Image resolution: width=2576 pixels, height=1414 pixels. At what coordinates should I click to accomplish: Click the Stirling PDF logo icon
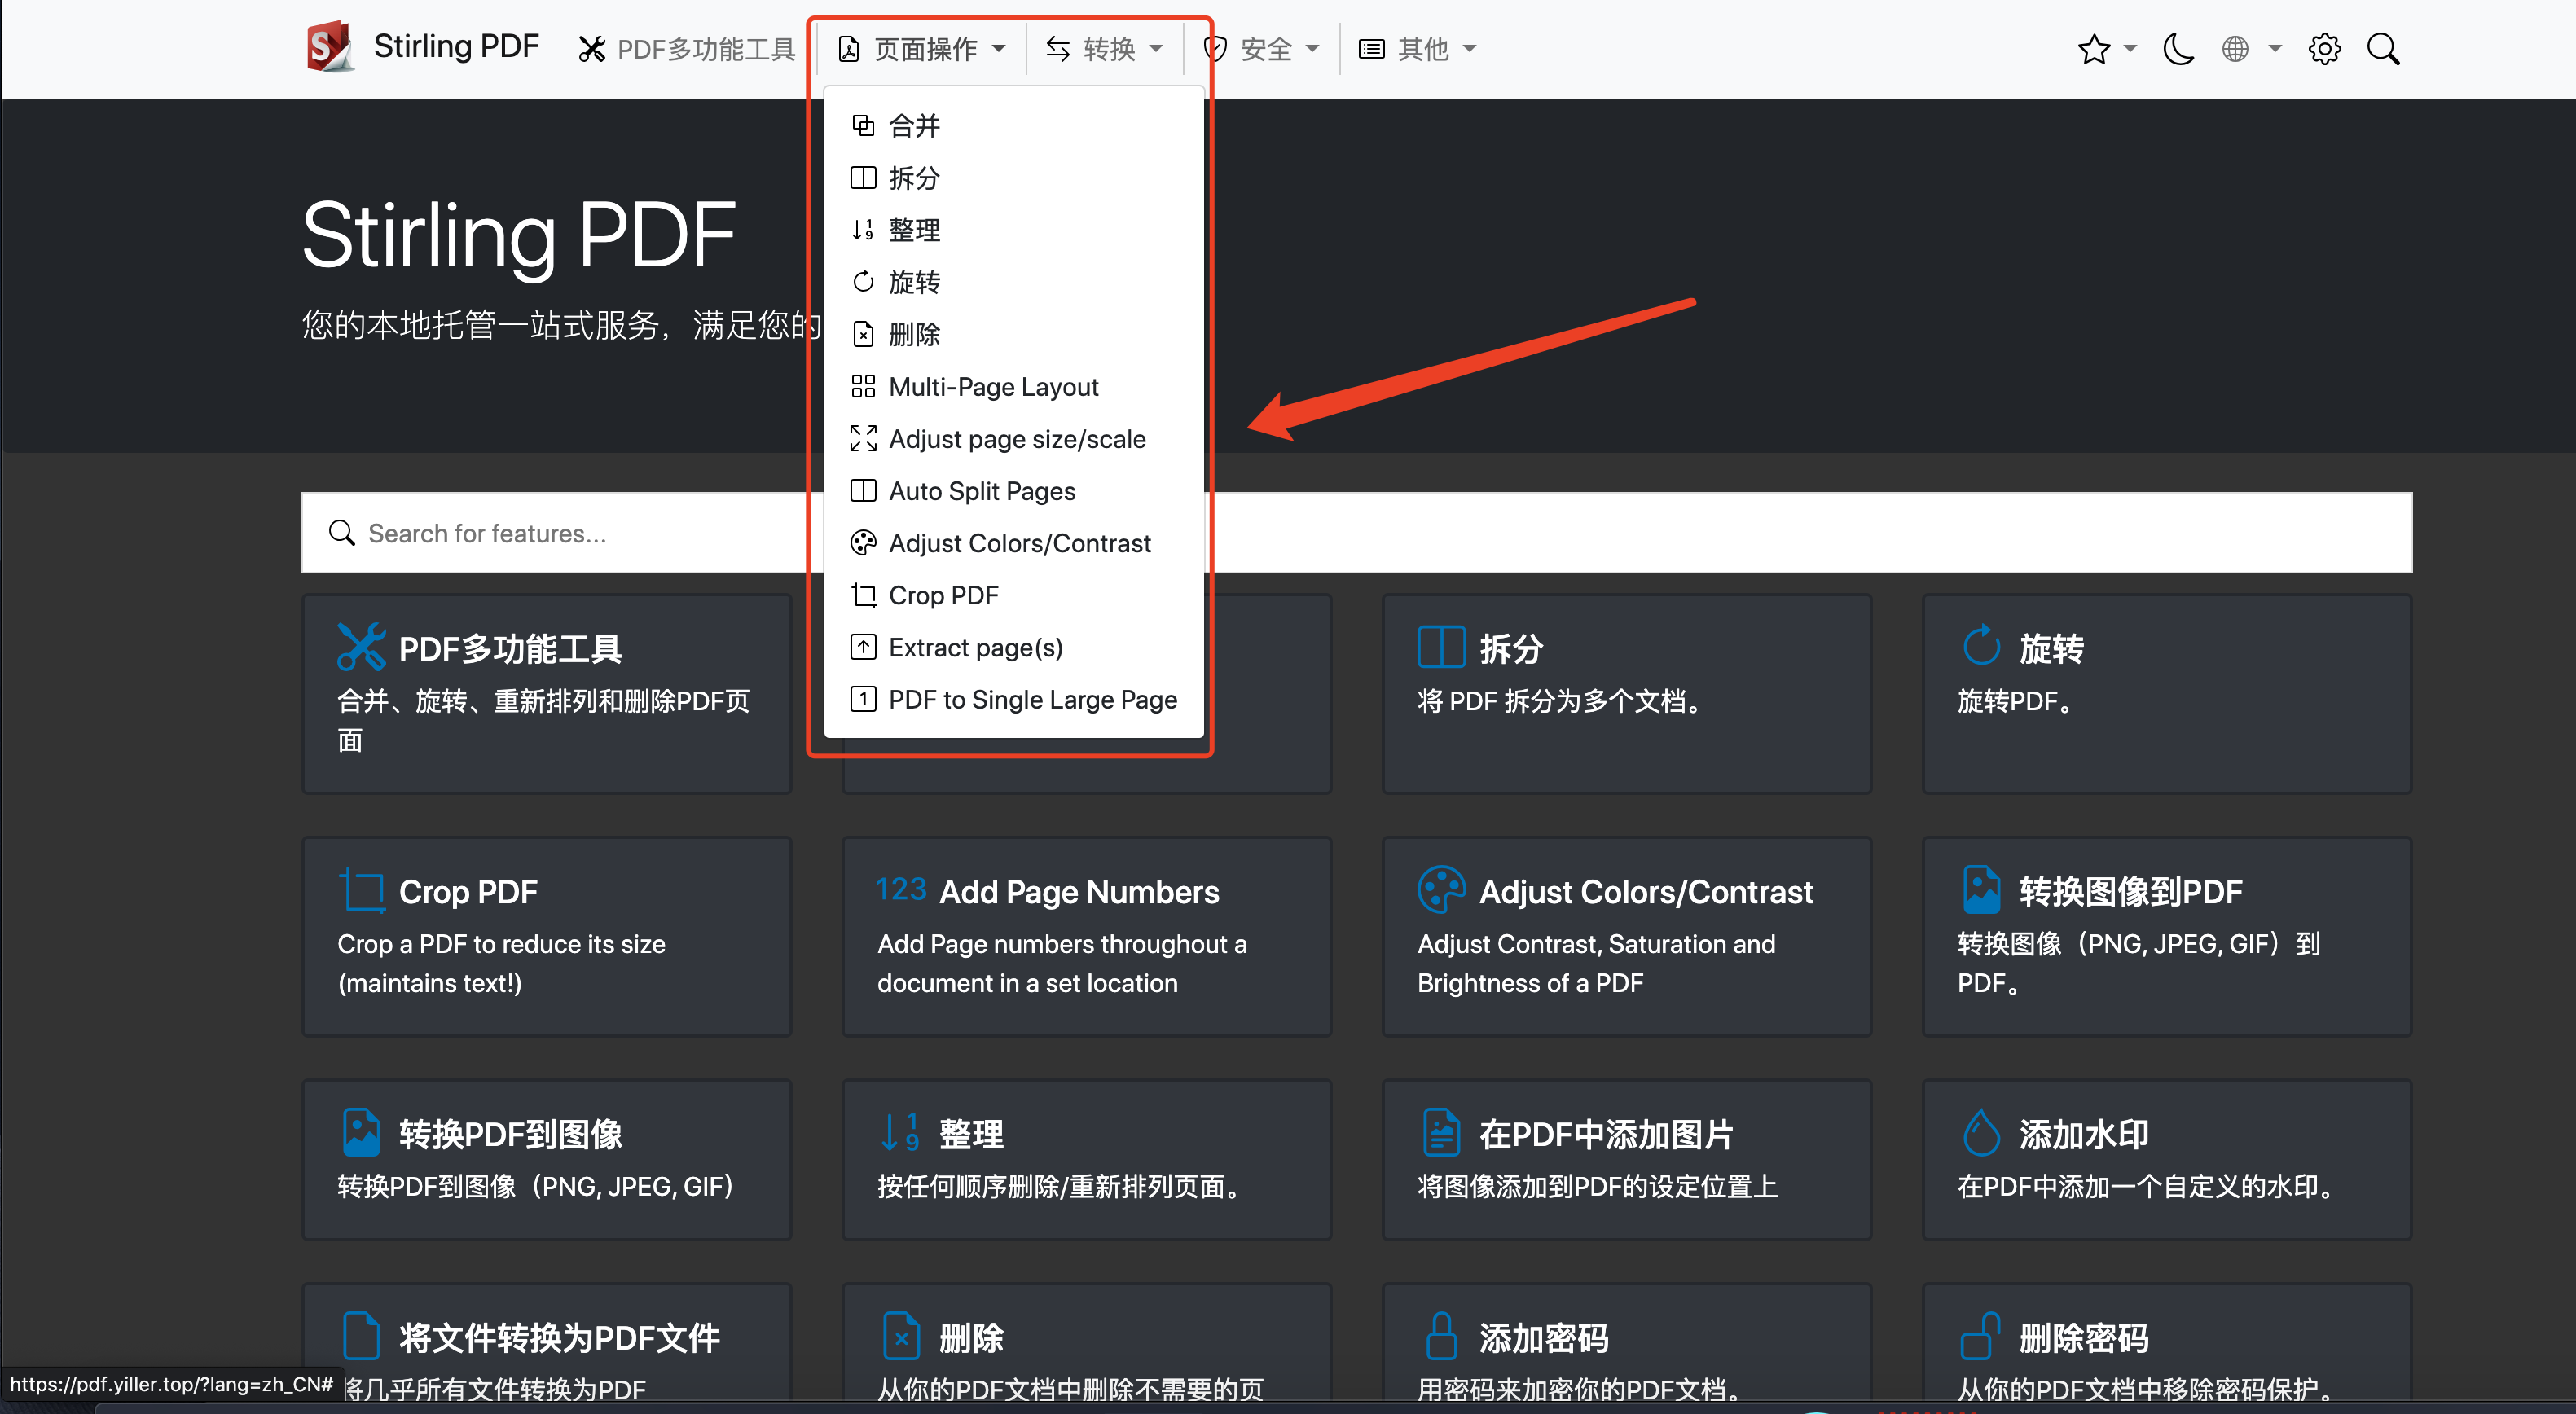pos(330,46)
